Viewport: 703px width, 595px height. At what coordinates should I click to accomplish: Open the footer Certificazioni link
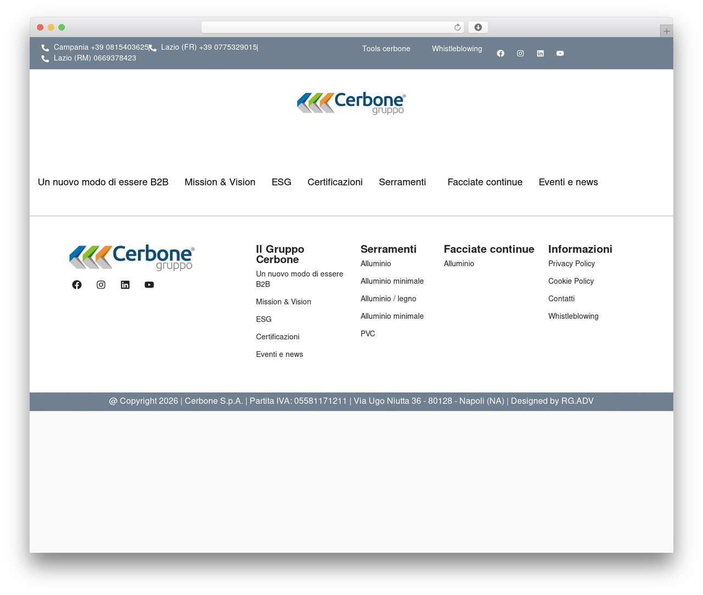coord(278,338)
